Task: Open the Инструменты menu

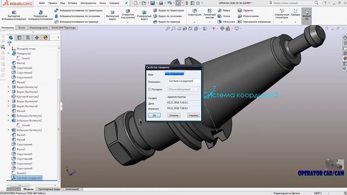Action: click(88, 3)
